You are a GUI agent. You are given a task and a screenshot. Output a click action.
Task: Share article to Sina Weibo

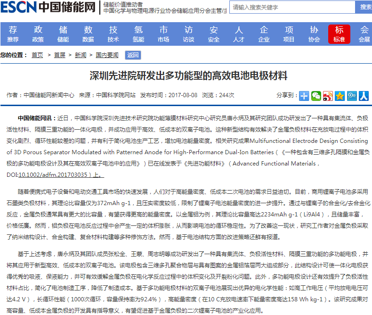click(328, 96)
